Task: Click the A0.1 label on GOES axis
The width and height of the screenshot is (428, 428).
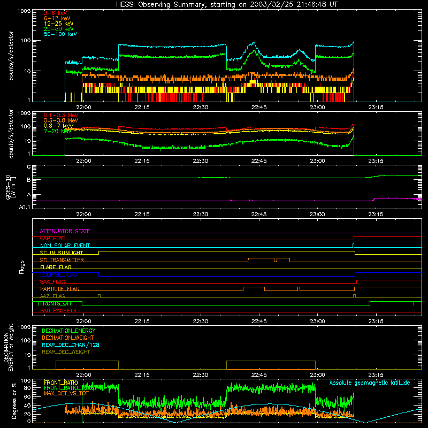Action: tap(25, 207)
